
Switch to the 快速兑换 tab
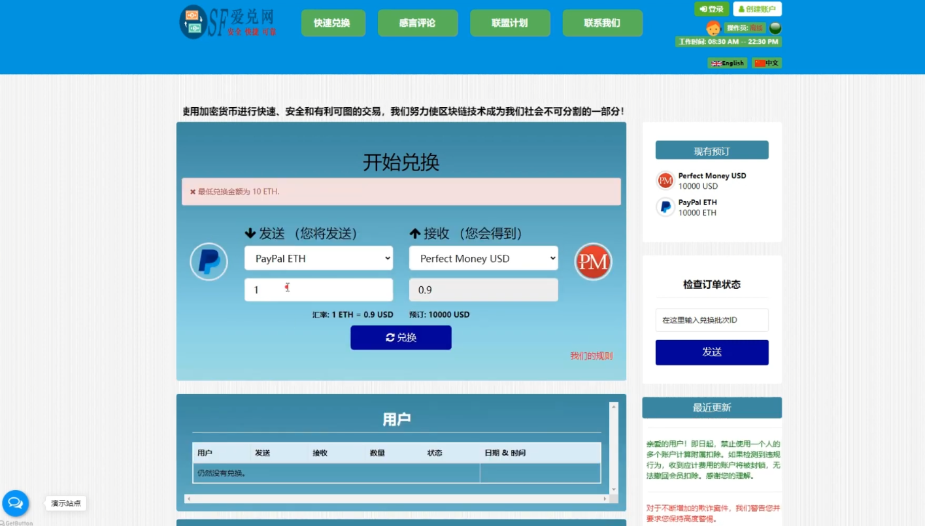click(333, 22)
